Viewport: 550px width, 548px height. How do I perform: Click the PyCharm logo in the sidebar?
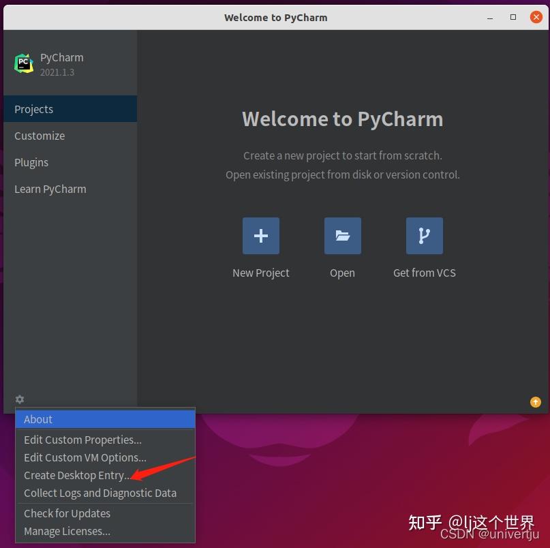tap(24, 63)
